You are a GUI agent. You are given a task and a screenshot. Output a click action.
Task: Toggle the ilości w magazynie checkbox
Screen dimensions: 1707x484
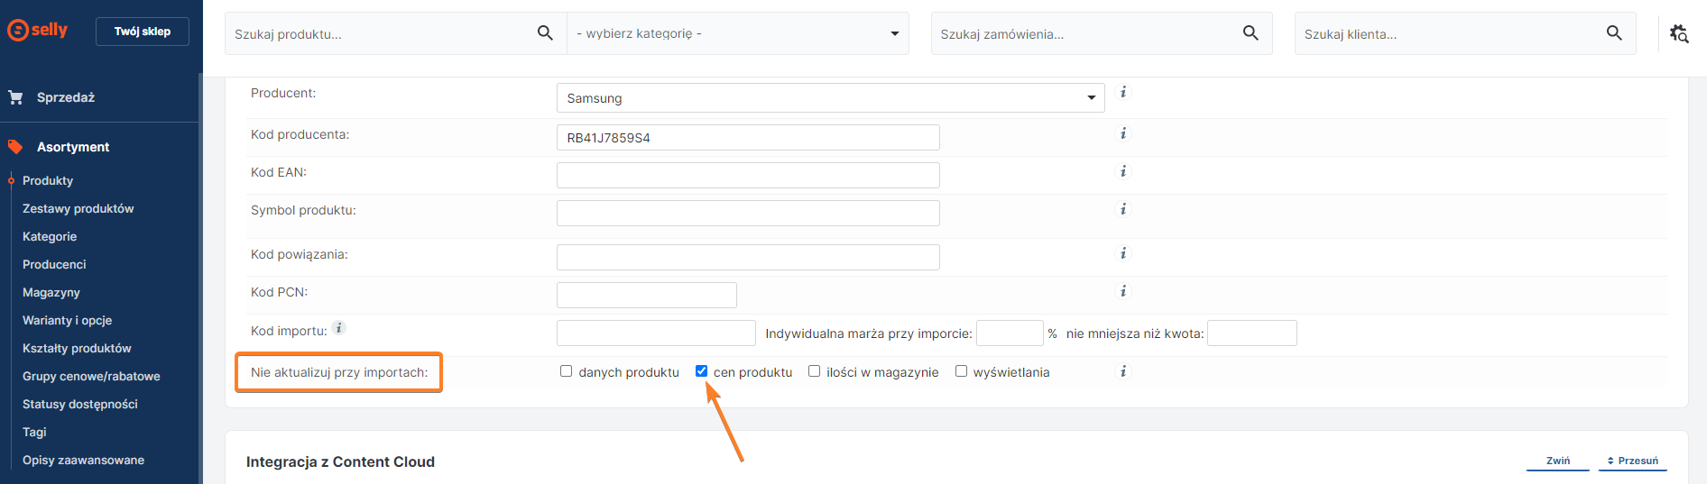[x=815, y=371]
